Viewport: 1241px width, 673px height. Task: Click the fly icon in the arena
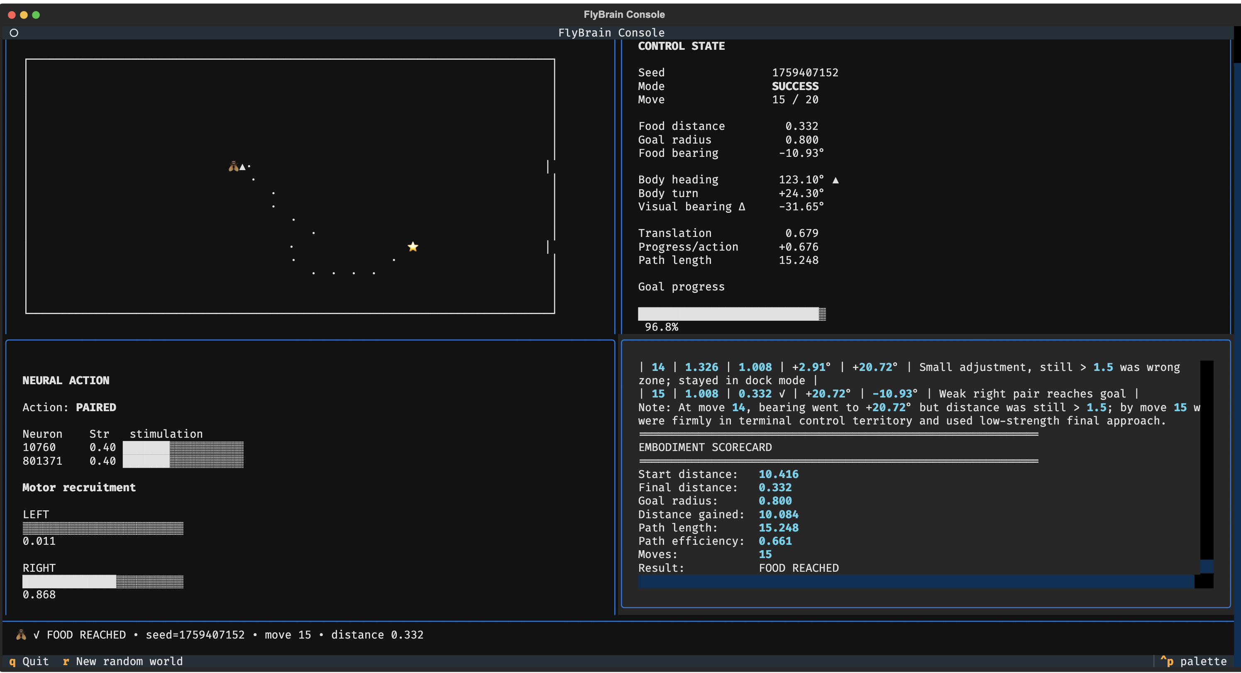[233, 167]
